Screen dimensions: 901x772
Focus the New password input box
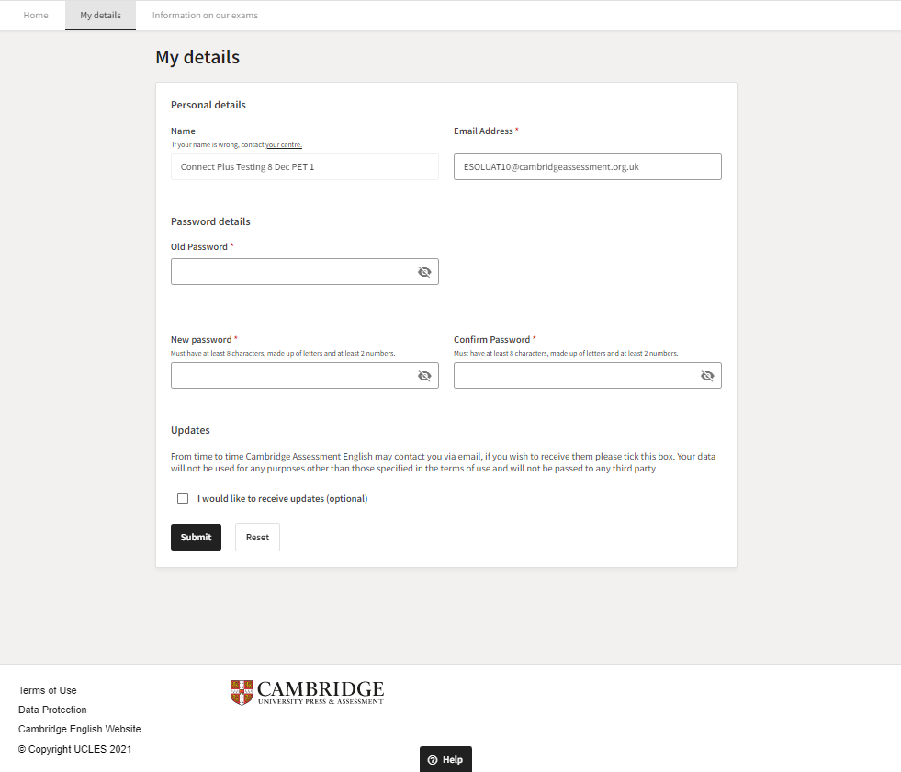(294, 375)
